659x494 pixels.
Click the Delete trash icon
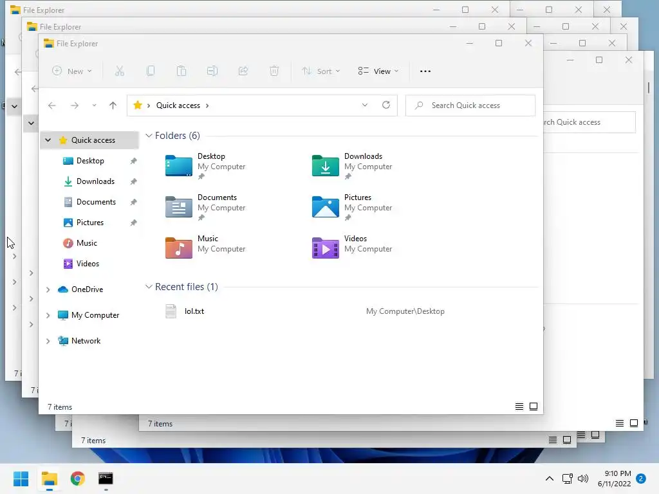click(274, 71)
